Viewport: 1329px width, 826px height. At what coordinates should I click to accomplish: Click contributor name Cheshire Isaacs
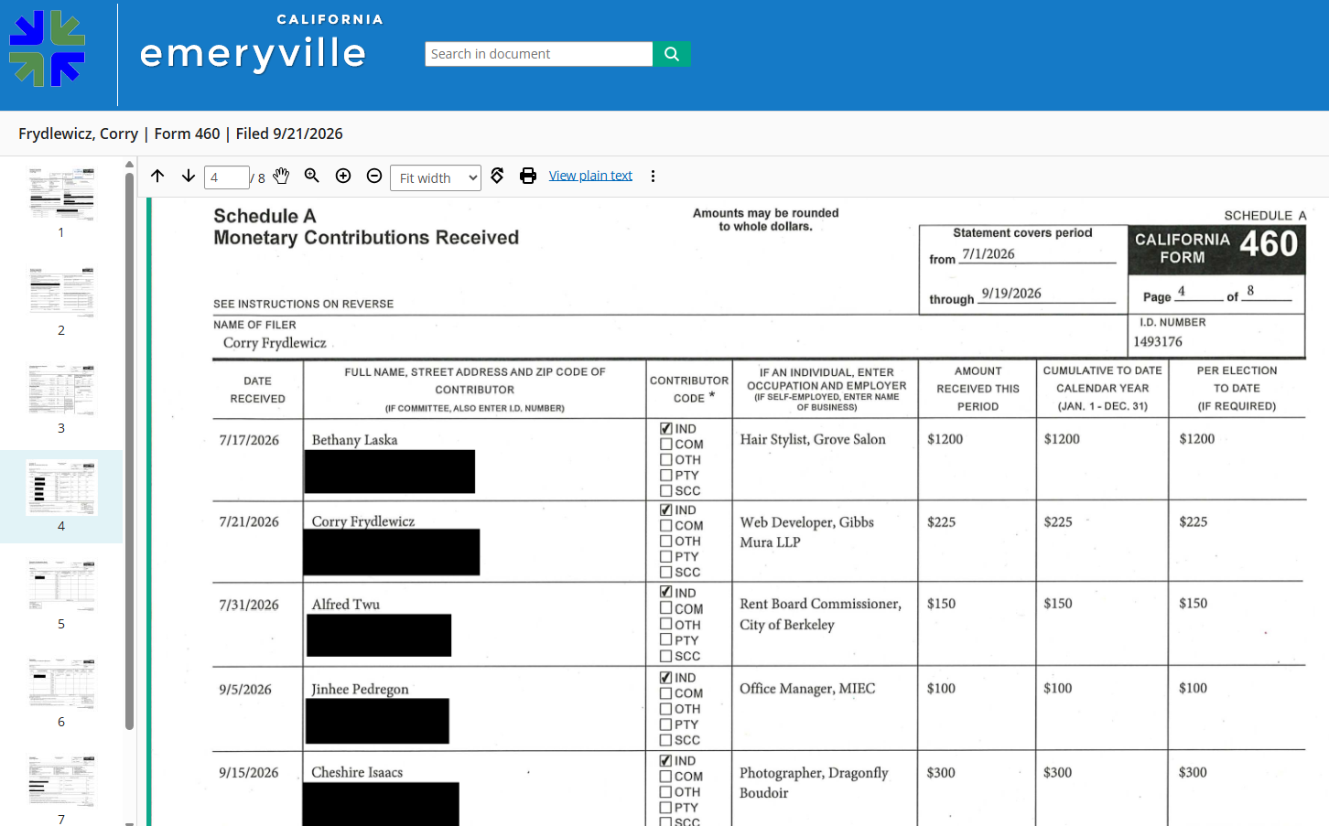pyautogui.click(x=357, y=773)
